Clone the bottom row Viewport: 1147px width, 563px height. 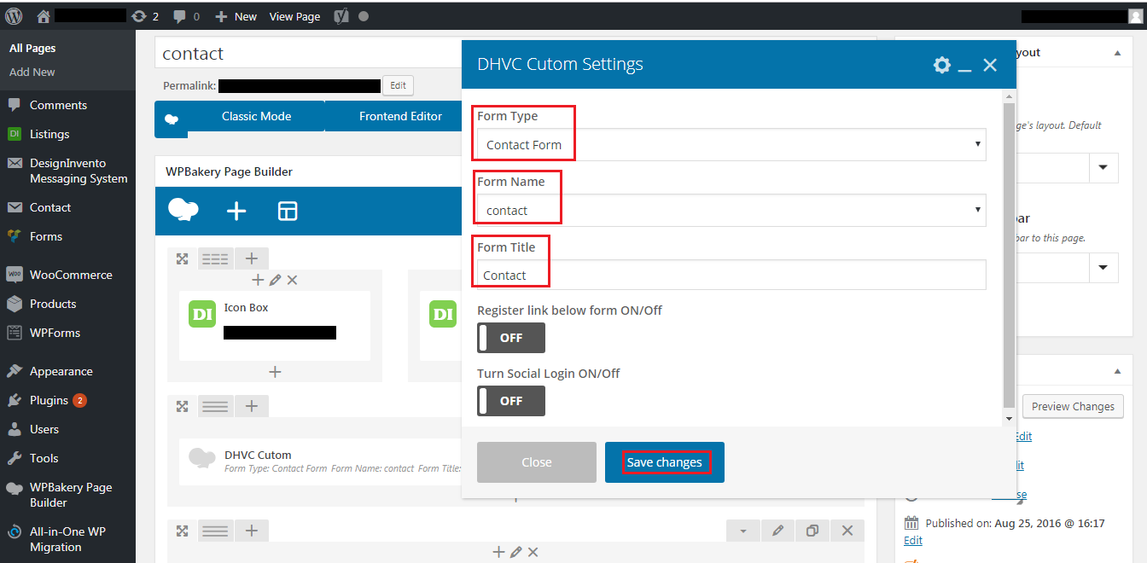812,531
